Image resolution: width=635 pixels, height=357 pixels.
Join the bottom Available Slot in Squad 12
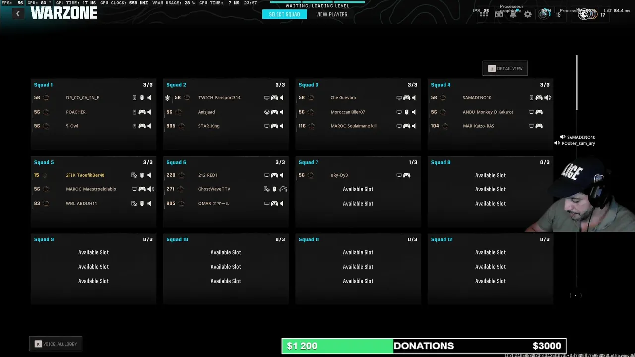pyautogui.click(x=490, y=281)
